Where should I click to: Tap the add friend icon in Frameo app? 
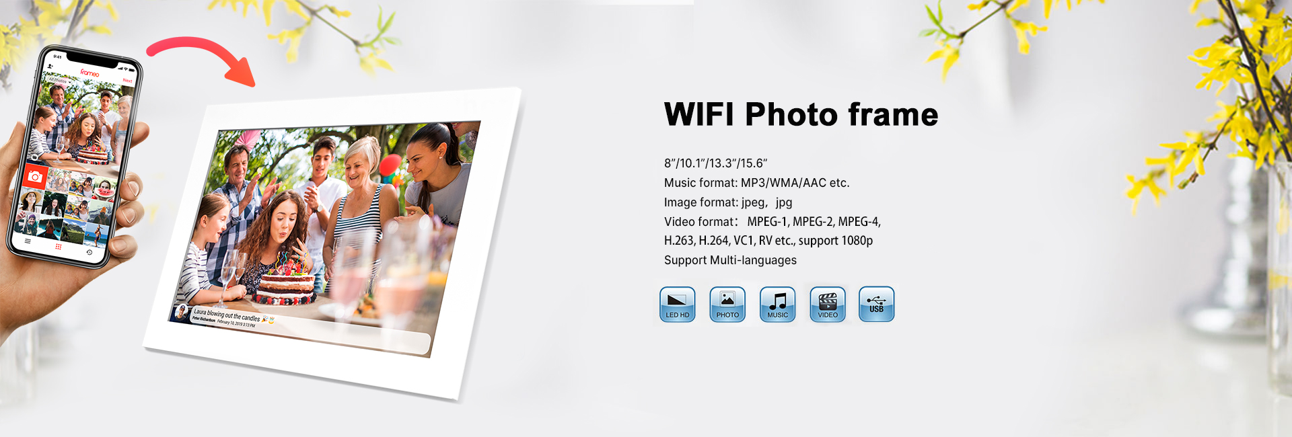point(50,66)
